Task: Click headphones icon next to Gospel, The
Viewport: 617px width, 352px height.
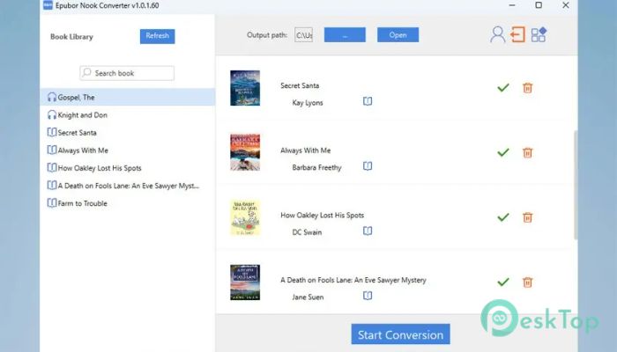Action: pos(51,97)
